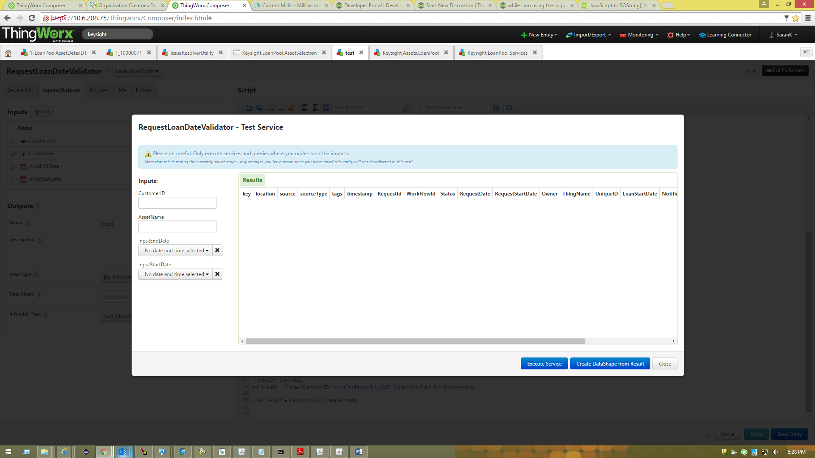The height and width of the screenshot is (458, 815).
Task: Click the results scrollbar left arrow
Action: coord(242,341)
